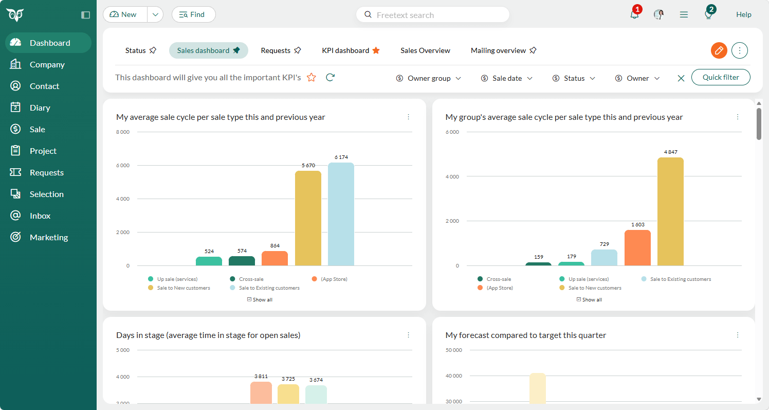This screenshot has width=769, height=410.
Task: Open the notifications bell
Action: click(x=635, y=14)
